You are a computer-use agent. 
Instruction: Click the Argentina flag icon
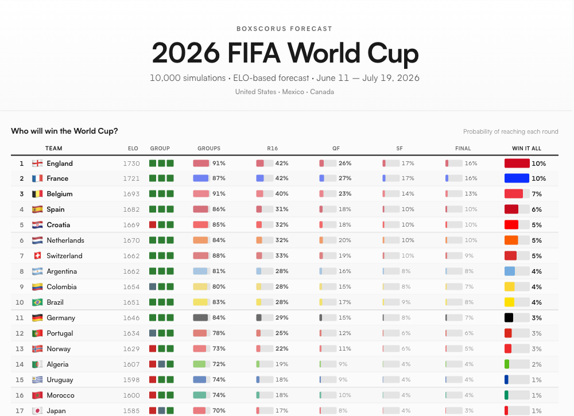coord(37,271)
